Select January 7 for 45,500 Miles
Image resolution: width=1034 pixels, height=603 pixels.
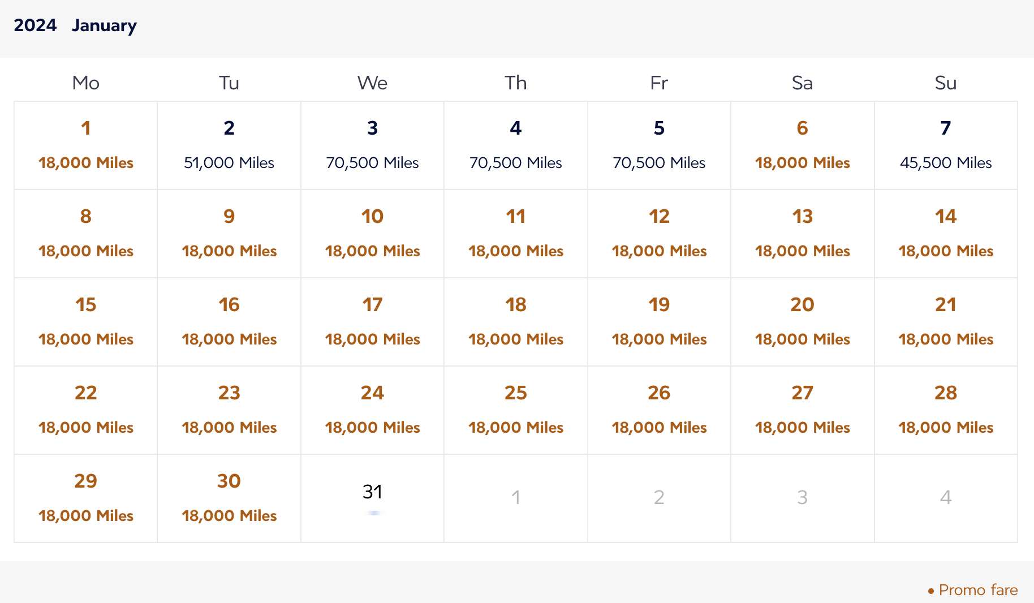[946, 145]
